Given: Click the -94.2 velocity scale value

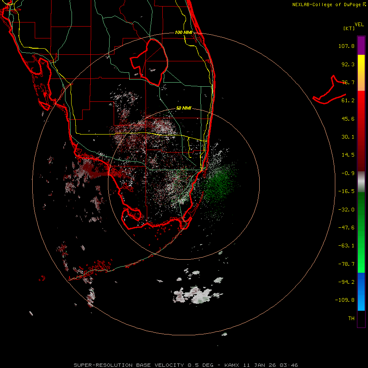Looking at the screenshot, I should 346,282.
